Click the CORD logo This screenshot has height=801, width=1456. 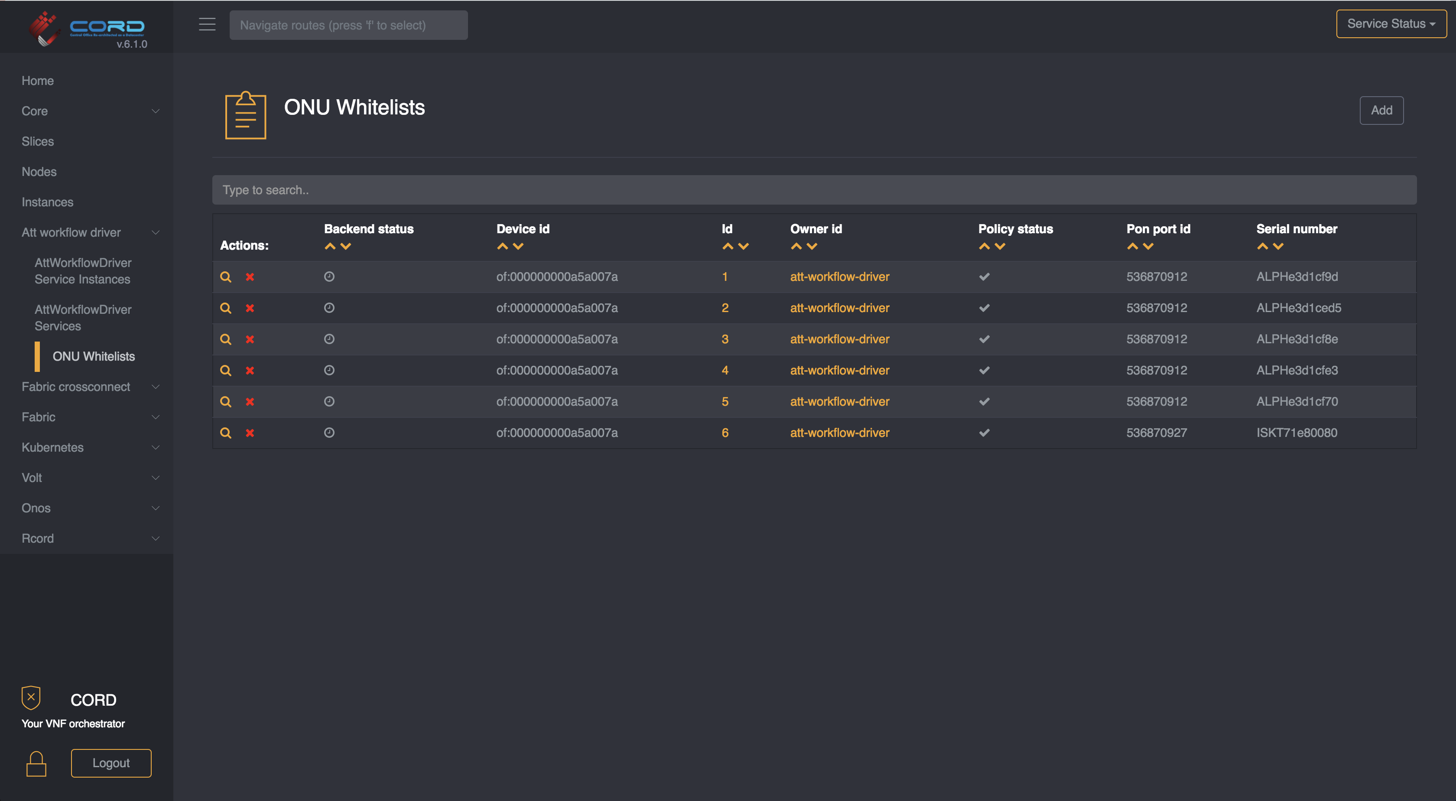(x=88, y=28)
